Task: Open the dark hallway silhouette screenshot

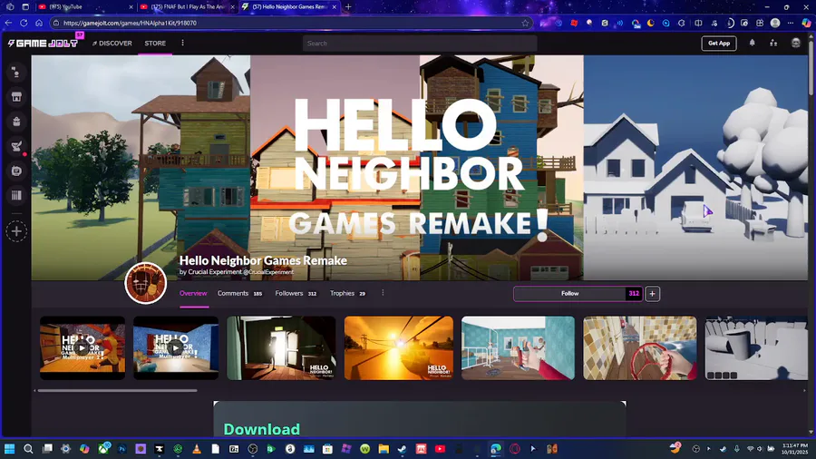Action: [281, 347]
